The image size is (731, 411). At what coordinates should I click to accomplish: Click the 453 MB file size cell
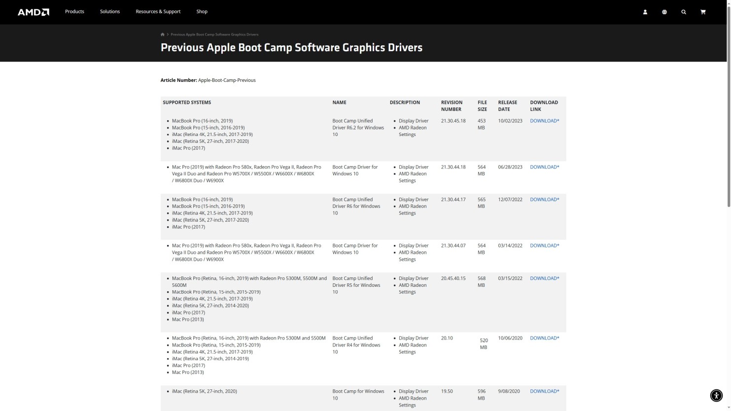click(x=482, y=124)
